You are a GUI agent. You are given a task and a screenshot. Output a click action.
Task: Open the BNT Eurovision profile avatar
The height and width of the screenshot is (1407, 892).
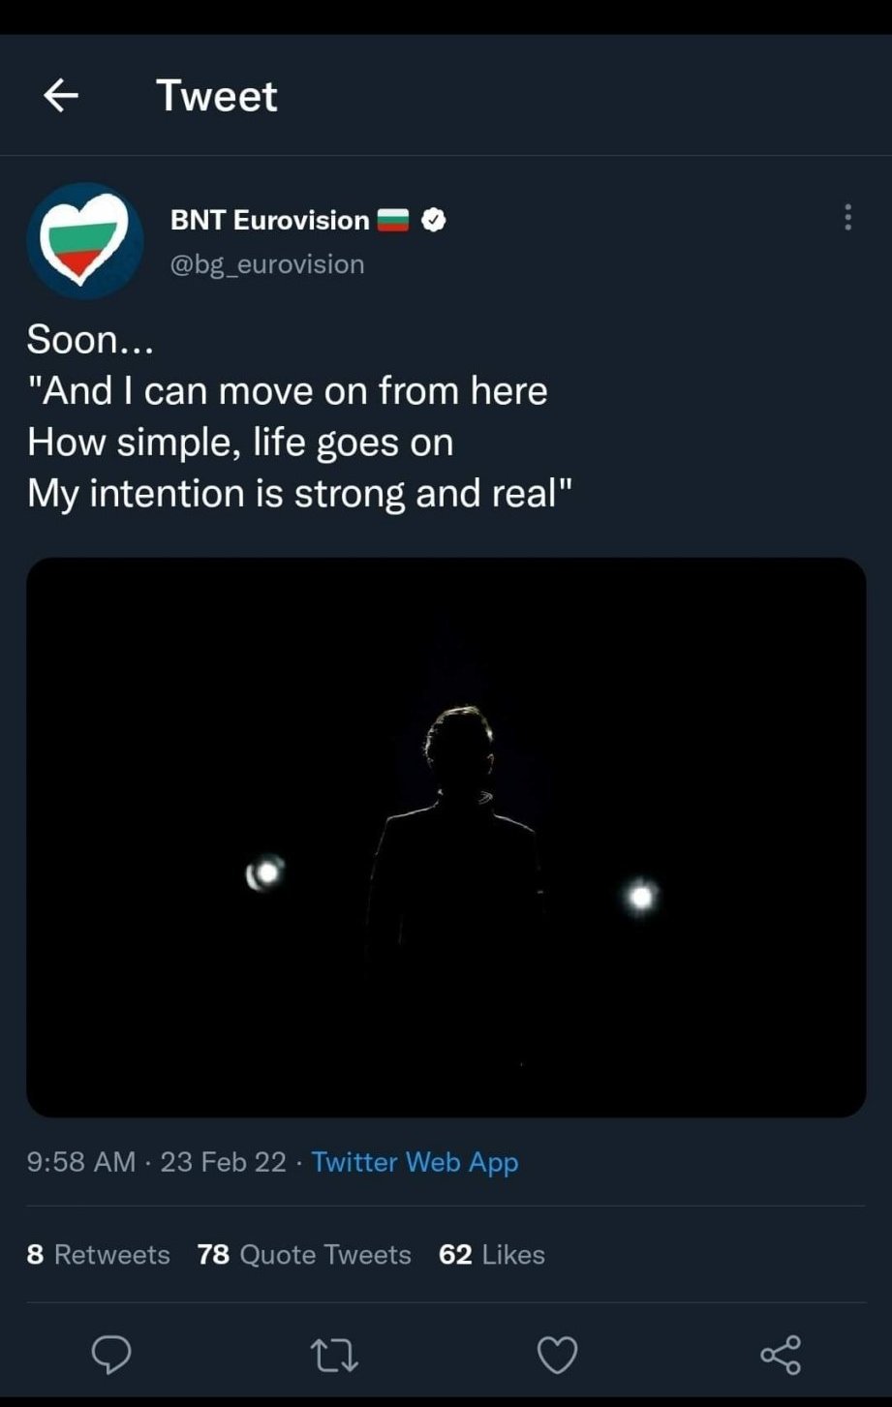coord(85,240)
